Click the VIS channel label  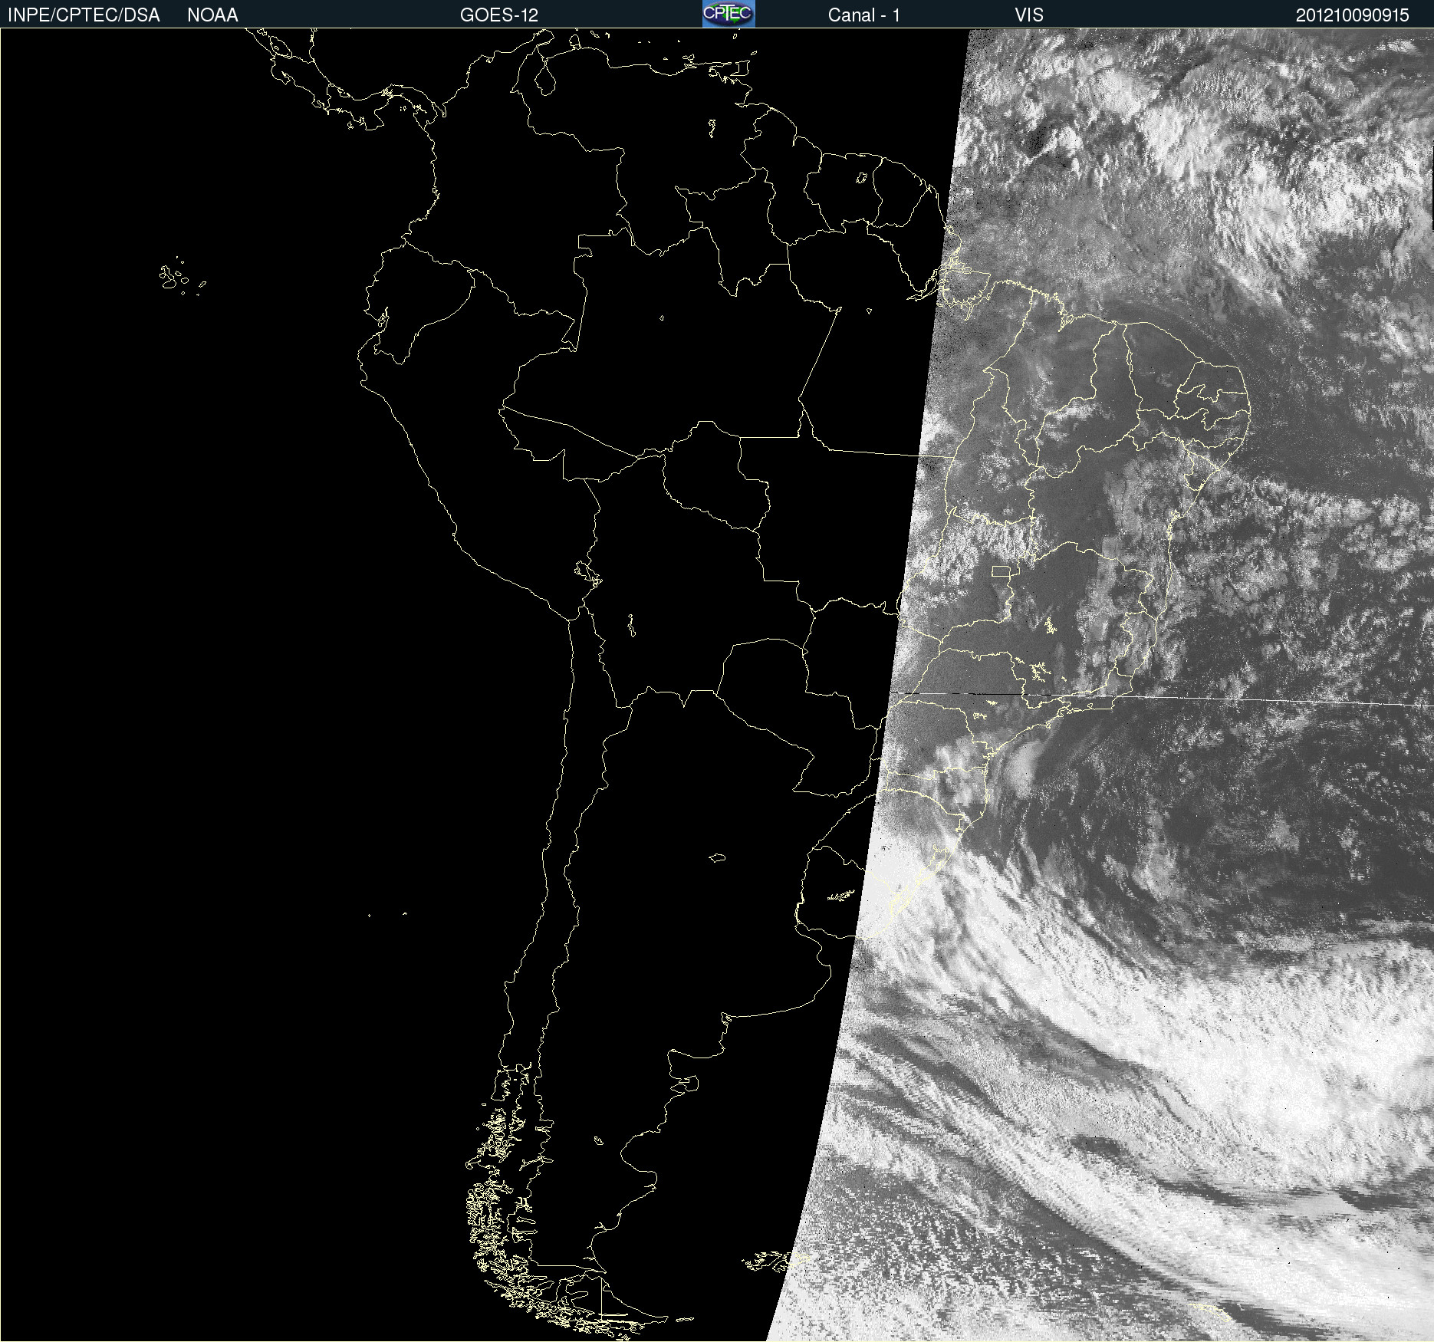coord(1029,15)
